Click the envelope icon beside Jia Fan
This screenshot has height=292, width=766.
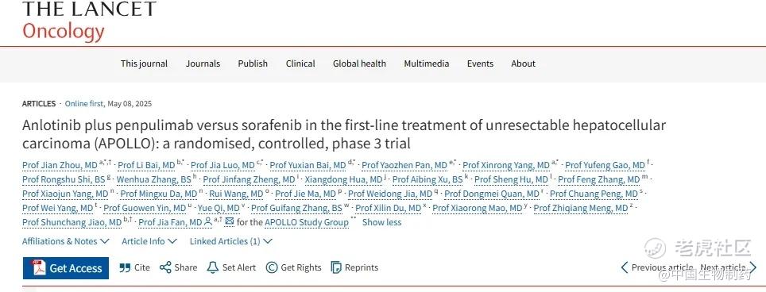[229, 222]
